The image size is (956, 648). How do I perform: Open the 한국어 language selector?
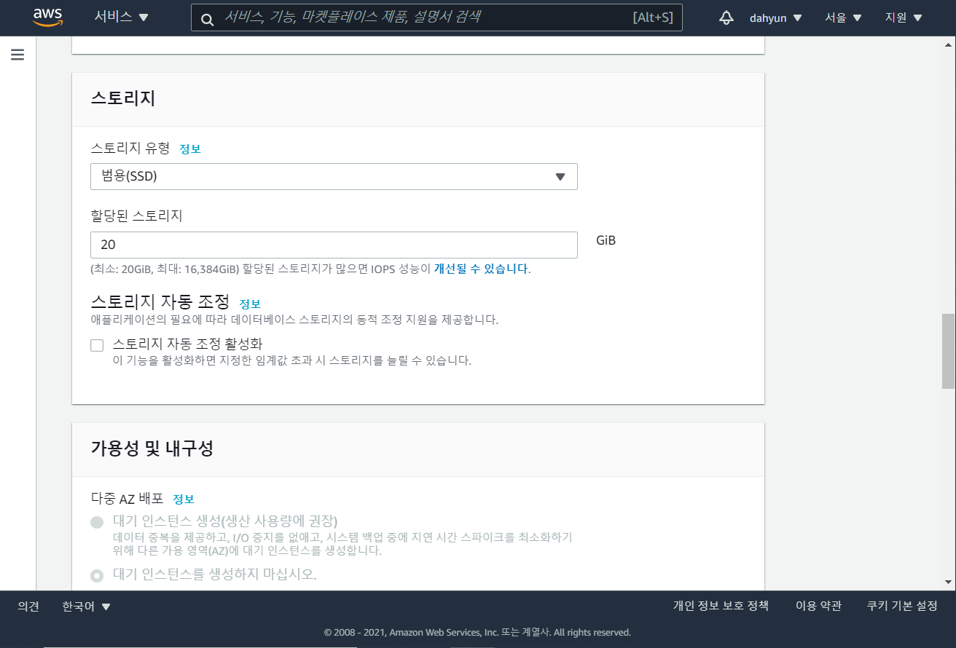[87, 606]
